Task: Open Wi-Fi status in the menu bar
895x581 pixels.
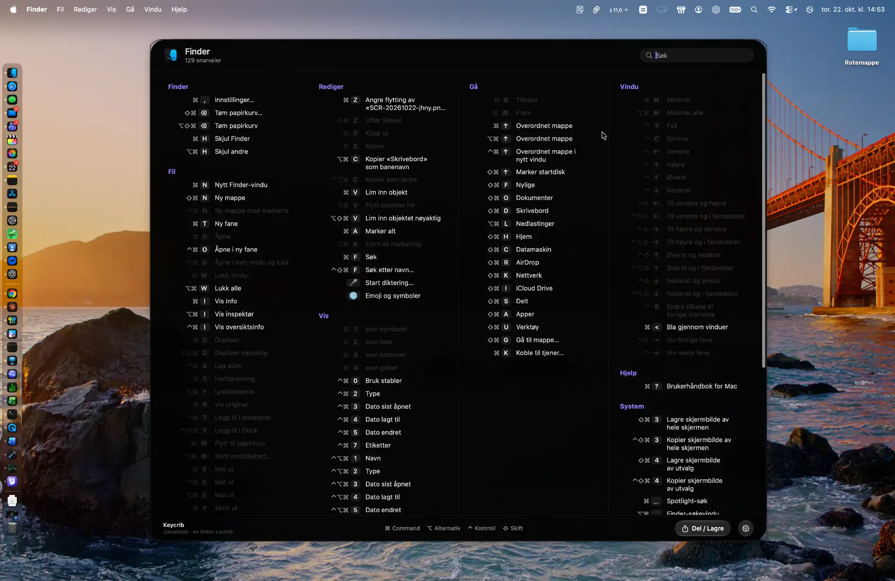Action: 771,9
